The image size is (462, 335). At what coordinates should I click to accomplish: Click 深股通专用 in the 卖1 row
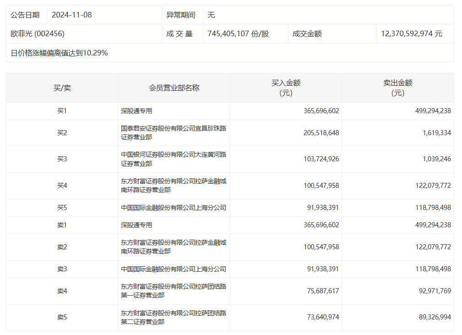pos(136,225)
